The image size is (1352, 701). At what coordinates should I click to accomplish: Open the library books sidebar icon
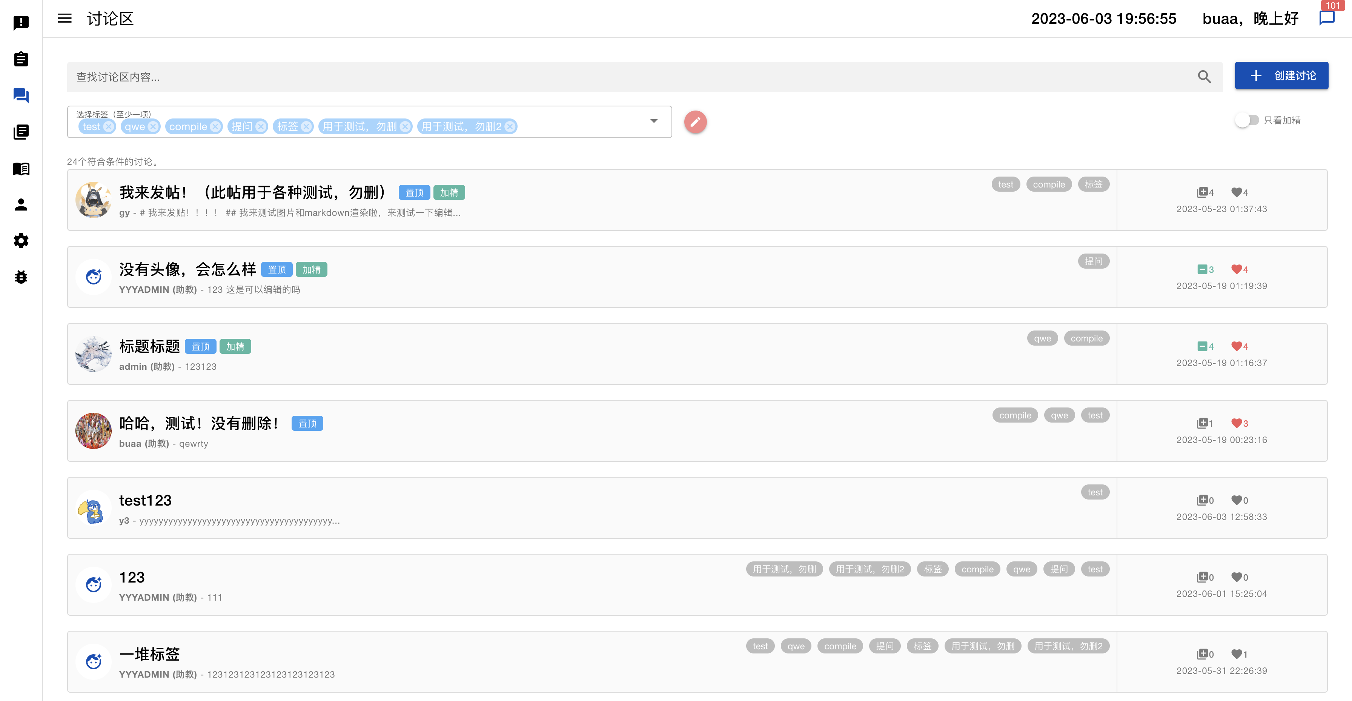point(21,132)
